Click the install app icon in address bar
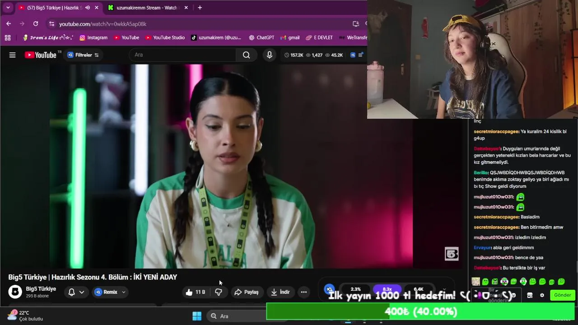This screenshot has width=578, height=325. click(356, 23)
